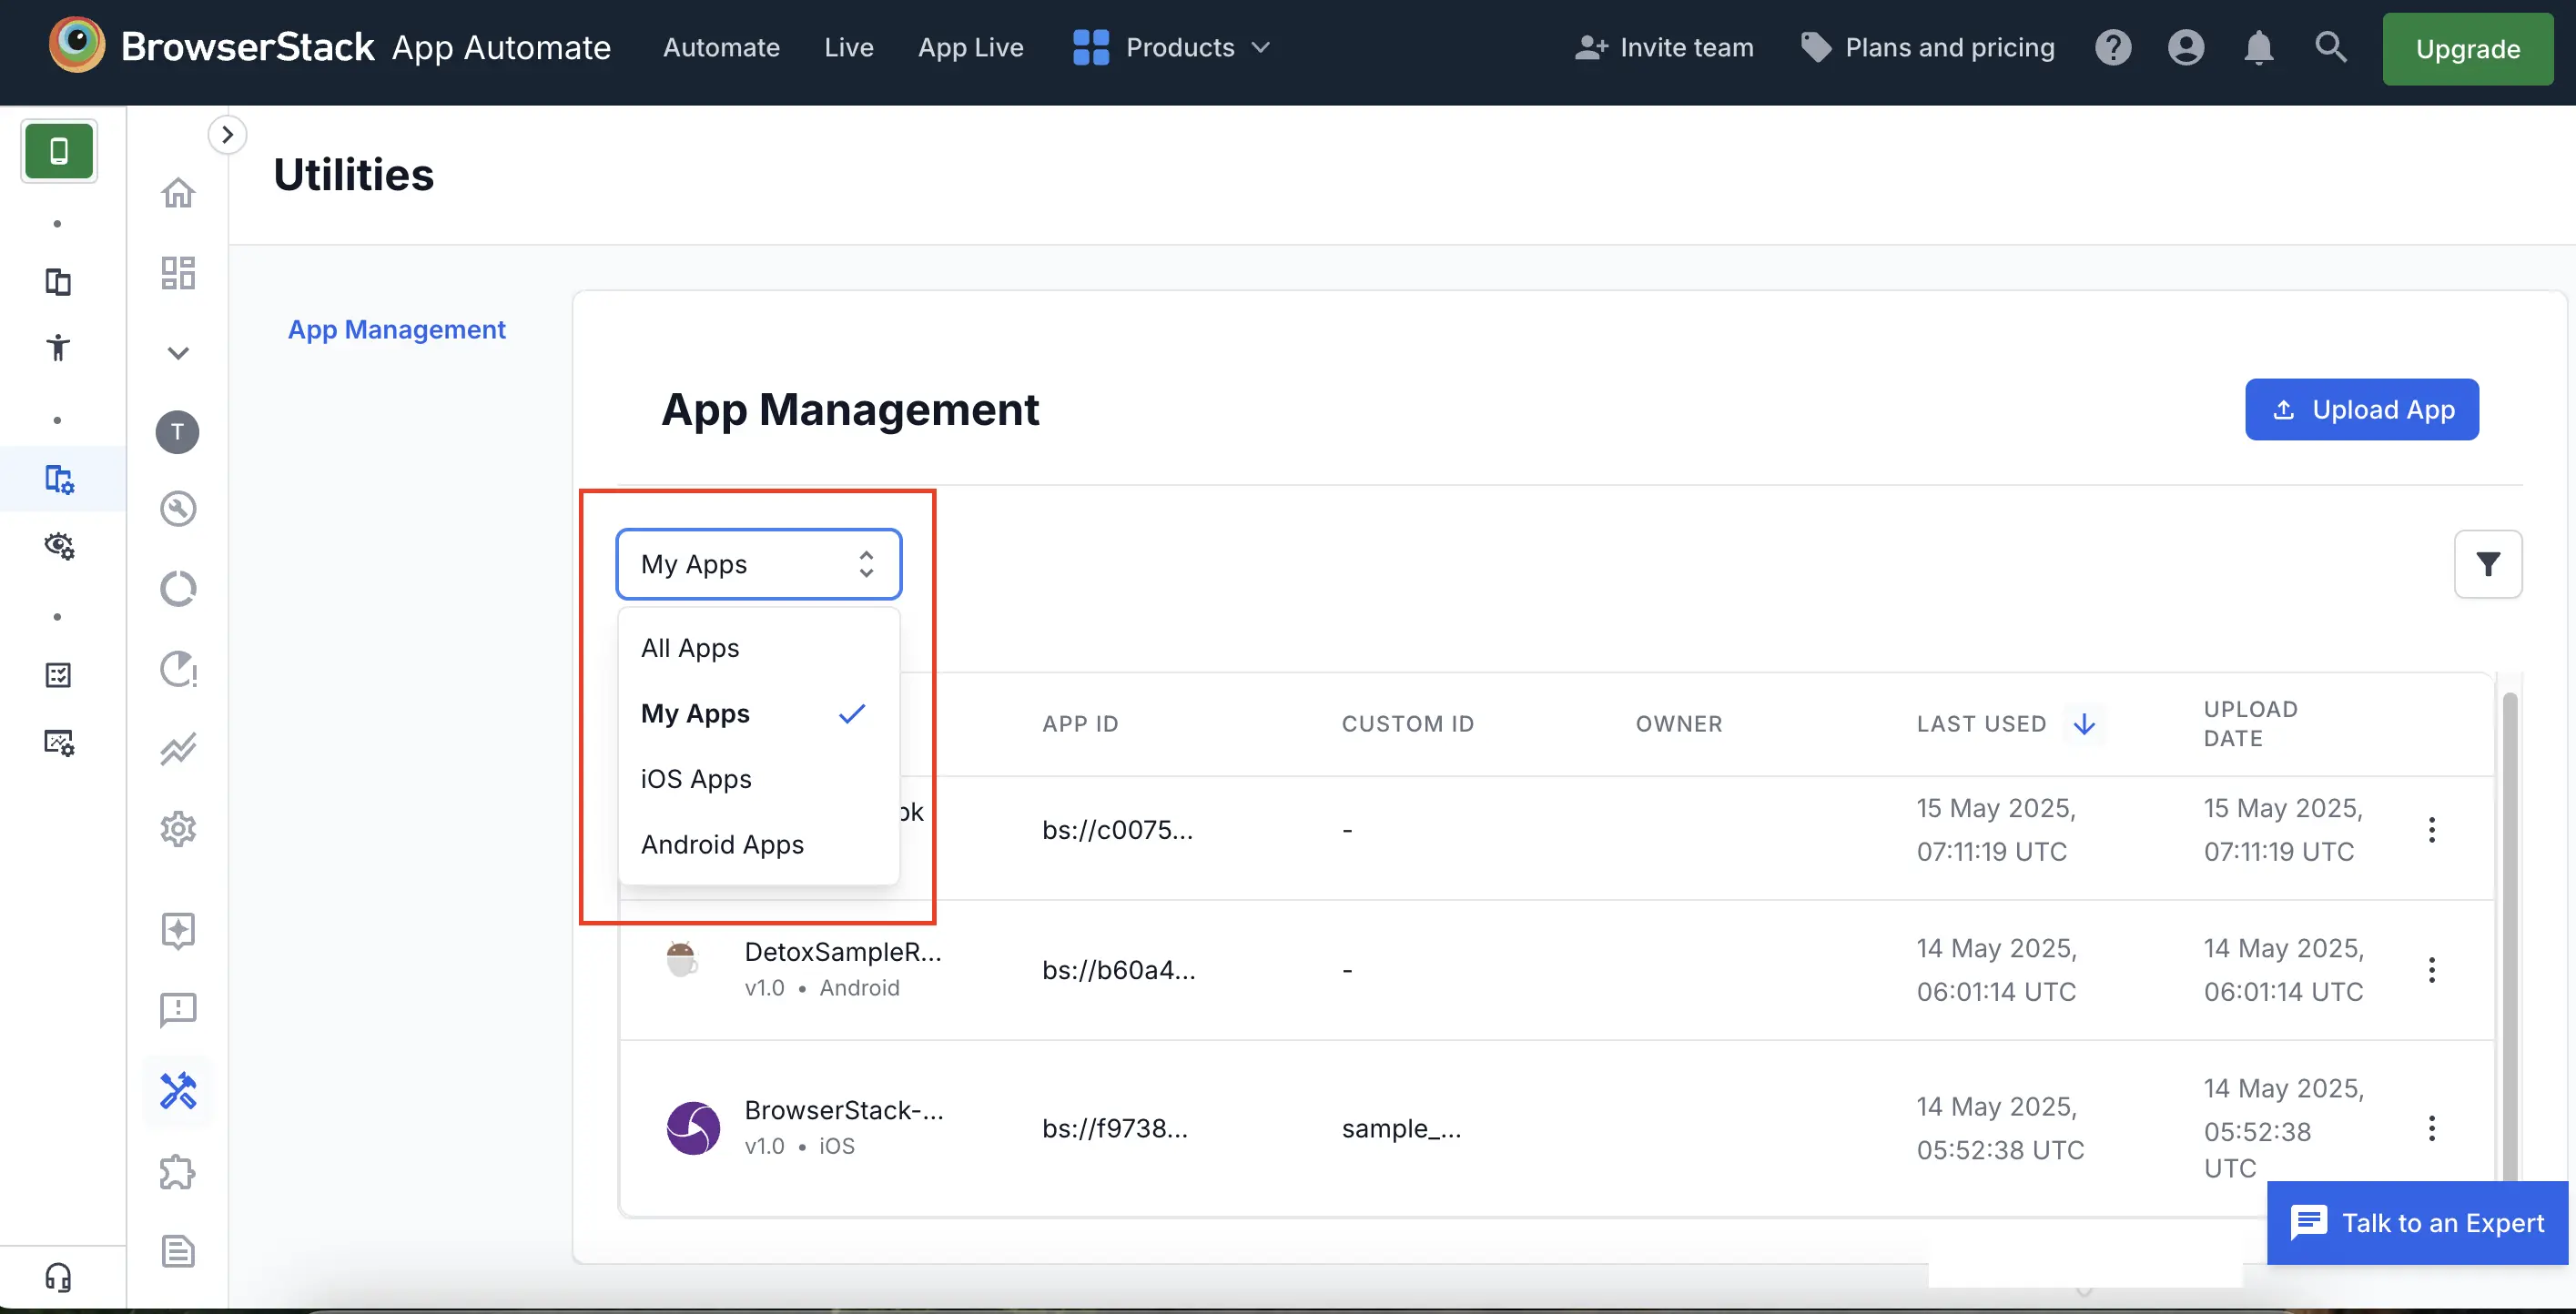The height and width of the screenshot is (1314, 2576).
Task: Expand the down chevron in sidebar
Action: point(178,353)
